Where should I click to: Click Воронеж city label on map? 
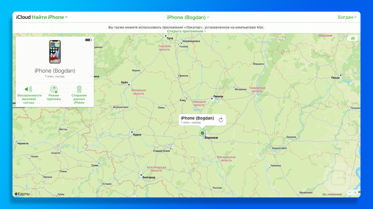point(211,138)
